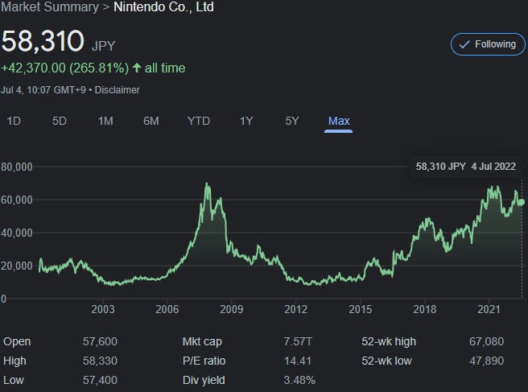Open the Disclaimer link
528x392 pixels.
coord(117,90)
